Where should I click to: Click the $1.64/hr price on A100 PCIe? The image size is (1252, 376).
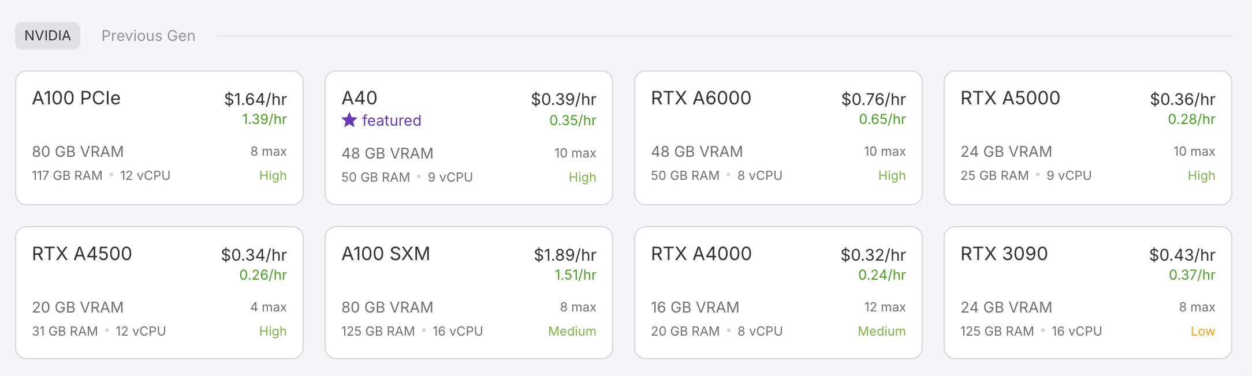click(x=255, y=99)
